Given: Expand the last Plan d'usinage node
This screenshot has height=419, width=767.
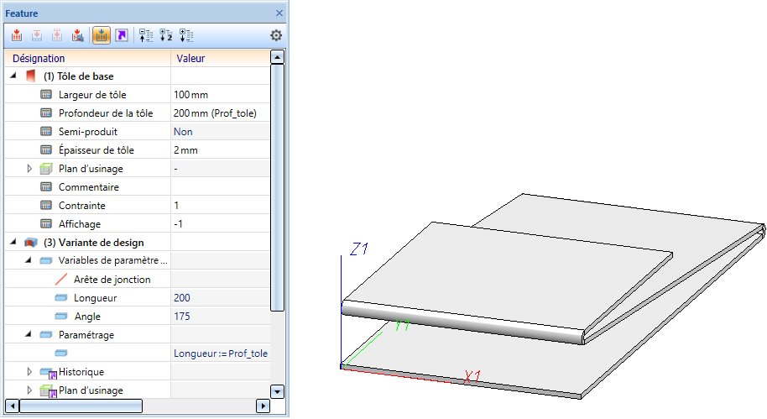Looking at the screenshot, I should coord(29,390).
